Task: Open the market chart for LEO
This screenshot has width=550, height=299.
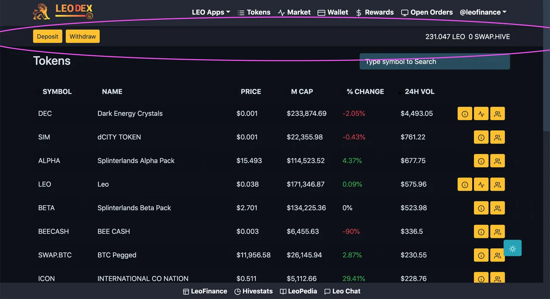Action: (x=481, y=184)
